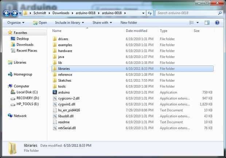Select the reference folder icon
The height and width of the screenshot is (158, 226).
(x=55, y=74)
